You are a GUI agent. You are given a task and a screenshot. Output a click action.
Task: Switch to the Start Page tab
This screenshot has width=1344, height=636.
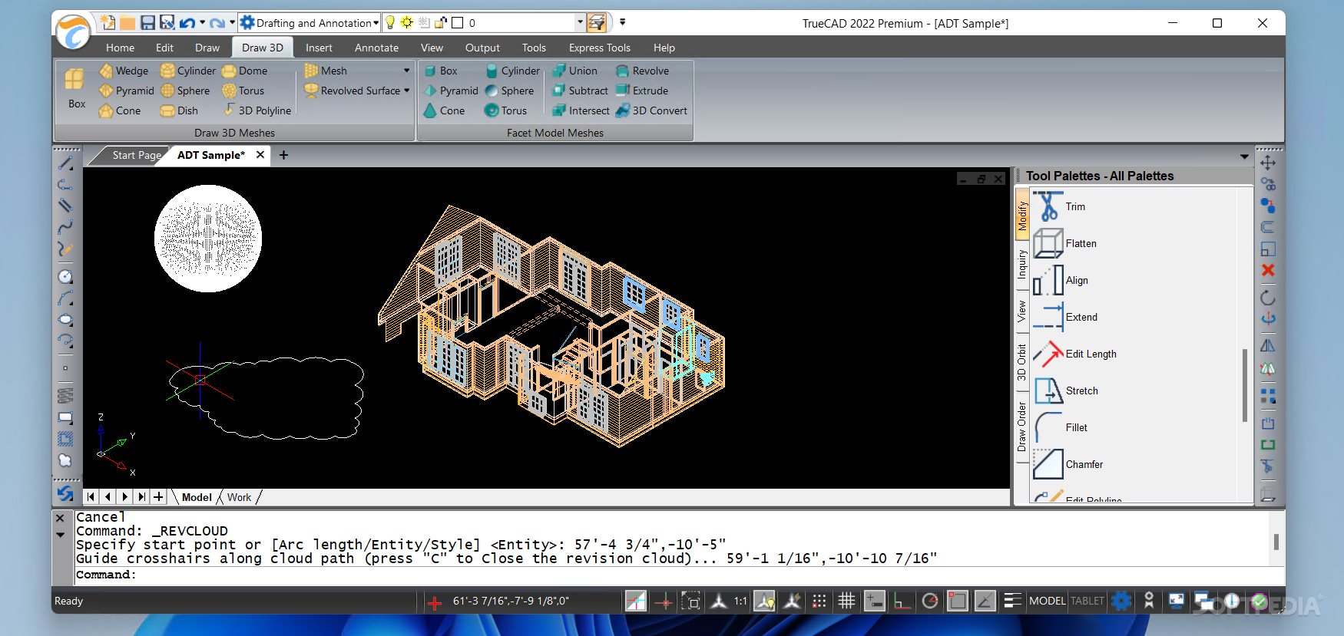[x=137, y=155]
